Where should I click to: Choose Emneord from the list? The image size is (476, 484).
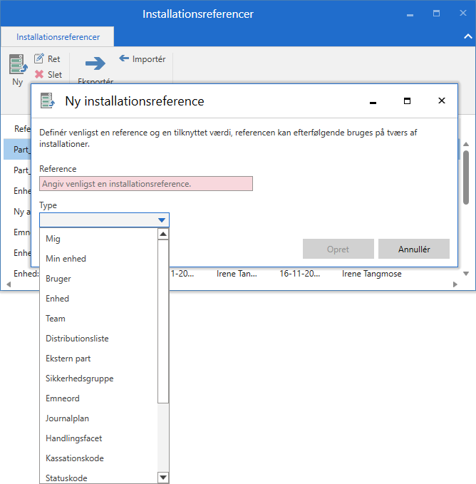click(99, 398)
